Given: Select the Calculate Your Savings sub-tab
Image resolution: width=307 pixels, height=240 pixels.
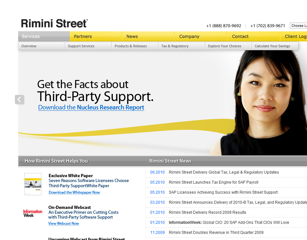Looking at the screenshot, I should [x=275, y=46].
